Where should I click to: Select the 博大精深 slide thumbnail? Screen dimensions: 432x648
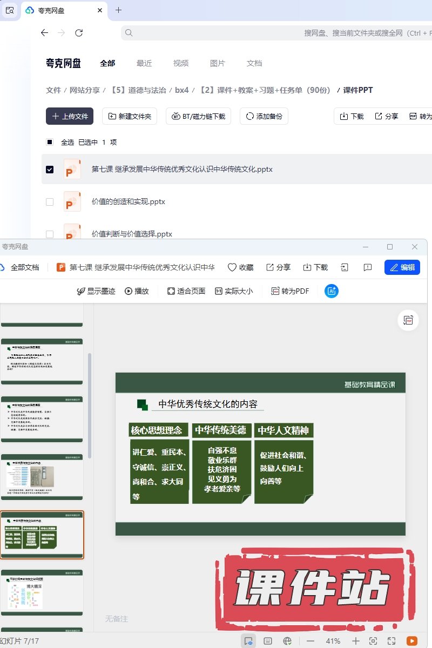click(42, 592)
